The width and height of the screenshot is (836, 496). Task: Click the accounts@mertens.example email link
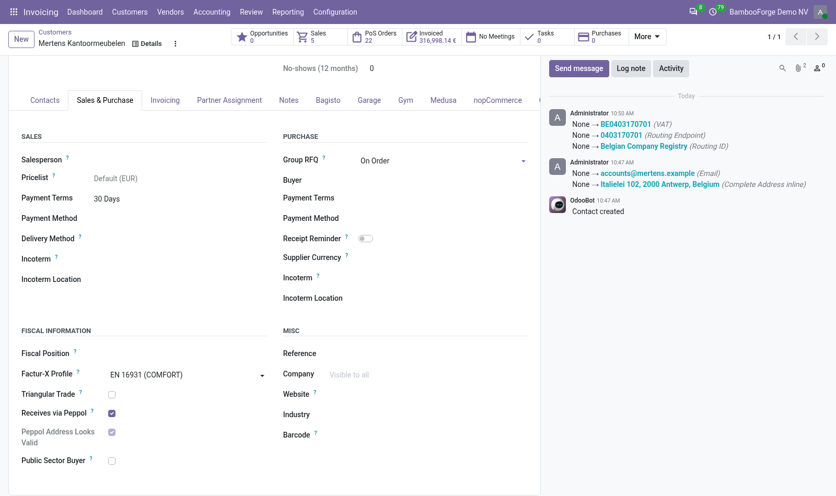point(647,173)
